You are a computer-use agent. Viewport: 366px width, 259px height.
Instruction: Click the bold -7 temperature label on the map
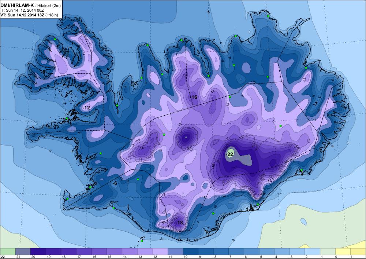click(315, 104)
